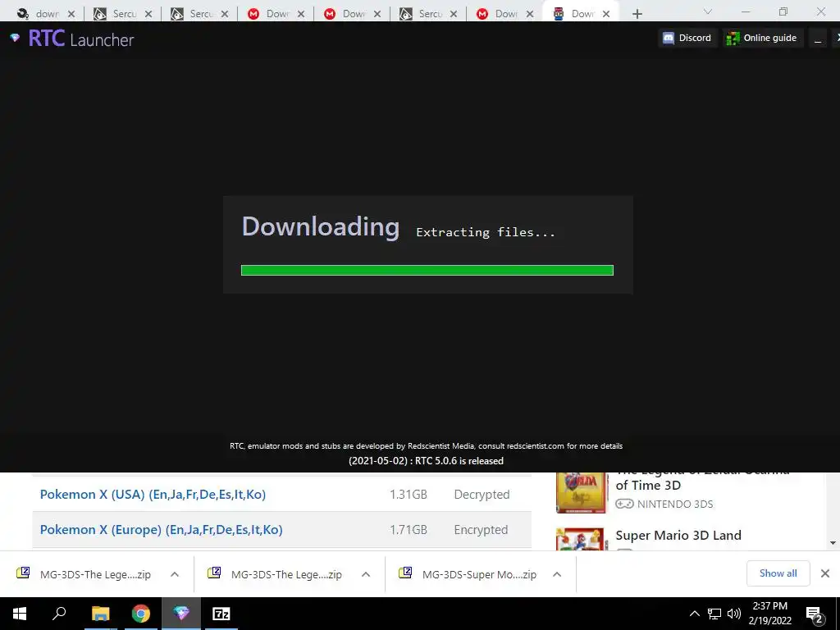
Task: Click the network status tray icon
Action: point(714,614)
